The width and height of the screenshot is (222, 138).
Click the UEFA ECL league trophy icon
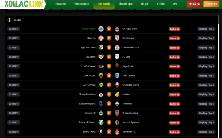click(x=9, y=20)
